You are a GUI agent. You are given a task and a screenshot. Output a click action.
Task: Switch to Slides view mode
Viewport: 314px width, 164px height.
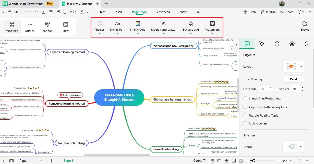(x=66, y=27)
